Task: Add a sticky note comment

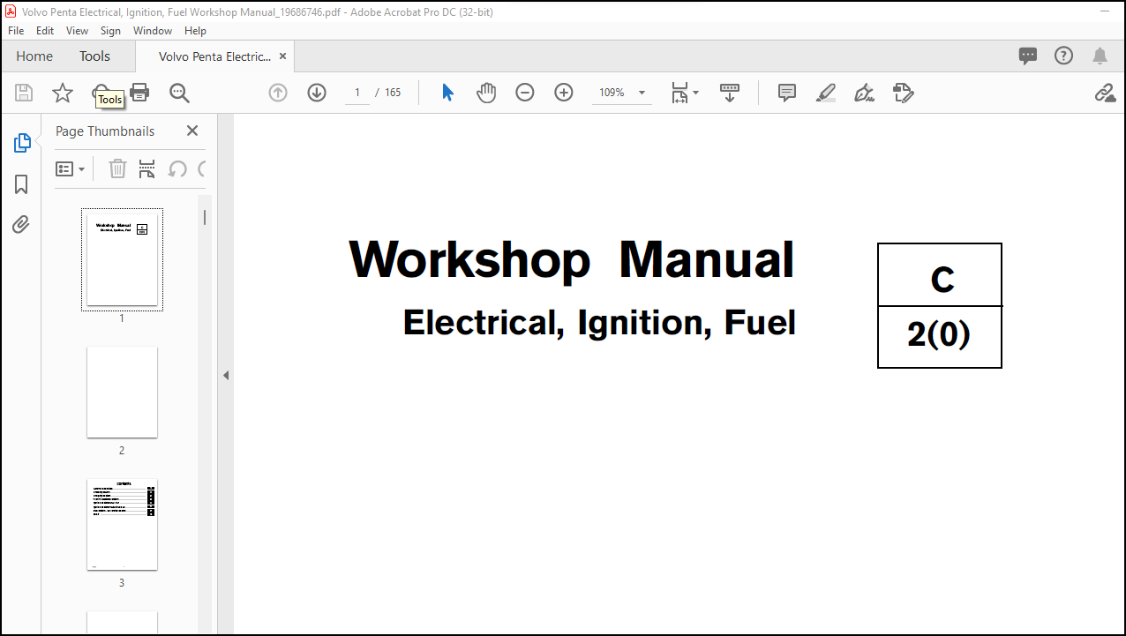Action: [787, 93]
